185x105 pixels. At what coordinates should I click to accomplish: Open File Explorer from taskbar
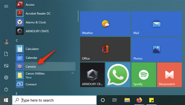(127, 100)
